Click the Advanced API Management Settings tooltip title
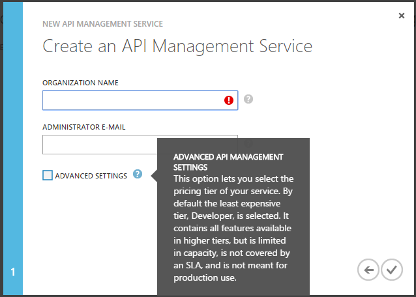The image size is (416, 297). coord(228,162)
